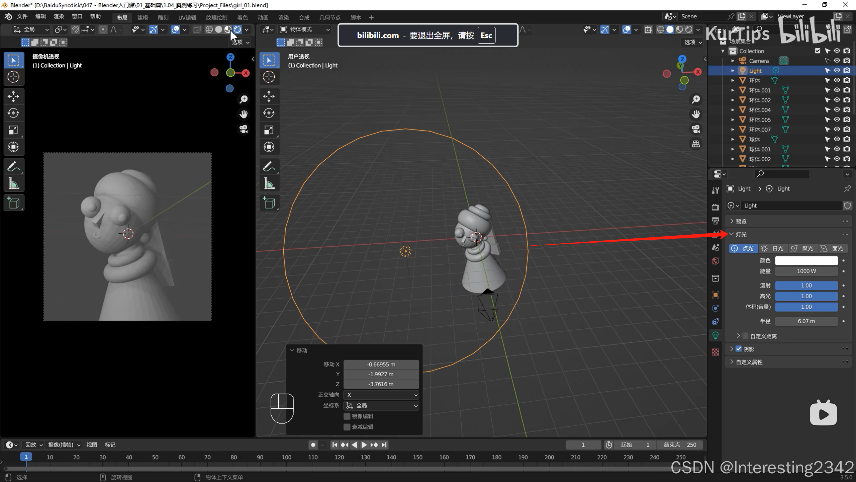856x482 pixels.
Task: Select the Annotate tool in right viewport
Action: point(269,166)
